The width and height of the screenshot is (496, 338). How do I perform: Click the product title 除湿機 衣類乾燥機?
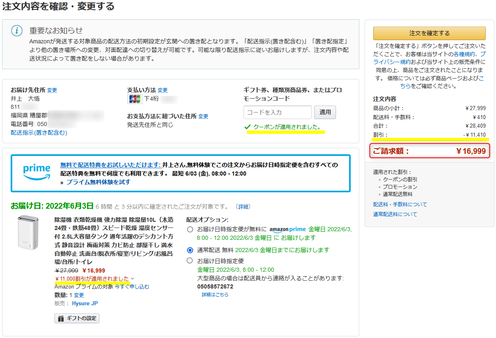tap(114, 241)
